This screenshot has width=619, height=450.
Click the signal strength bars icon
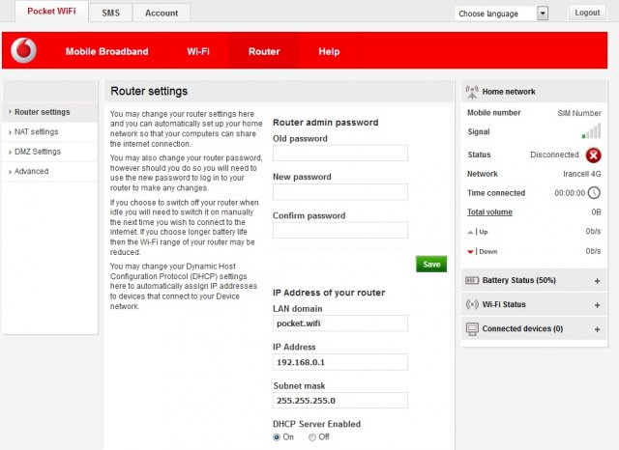pos(590,132)
